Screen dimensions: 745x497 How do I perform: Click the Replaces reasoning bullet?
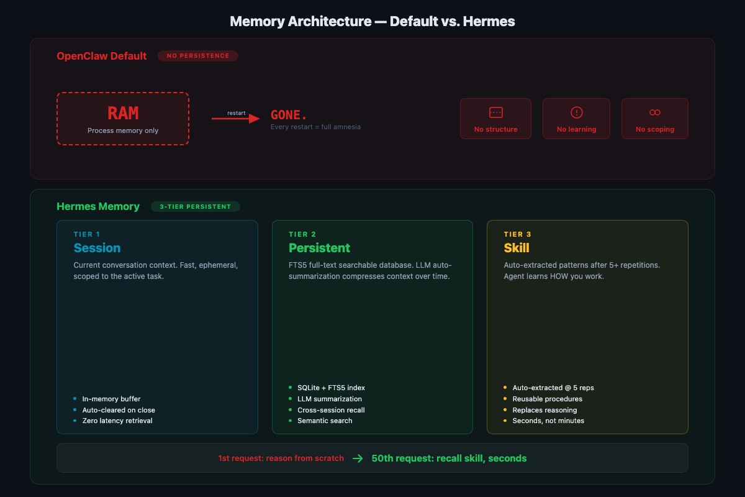tap(540, 410)
